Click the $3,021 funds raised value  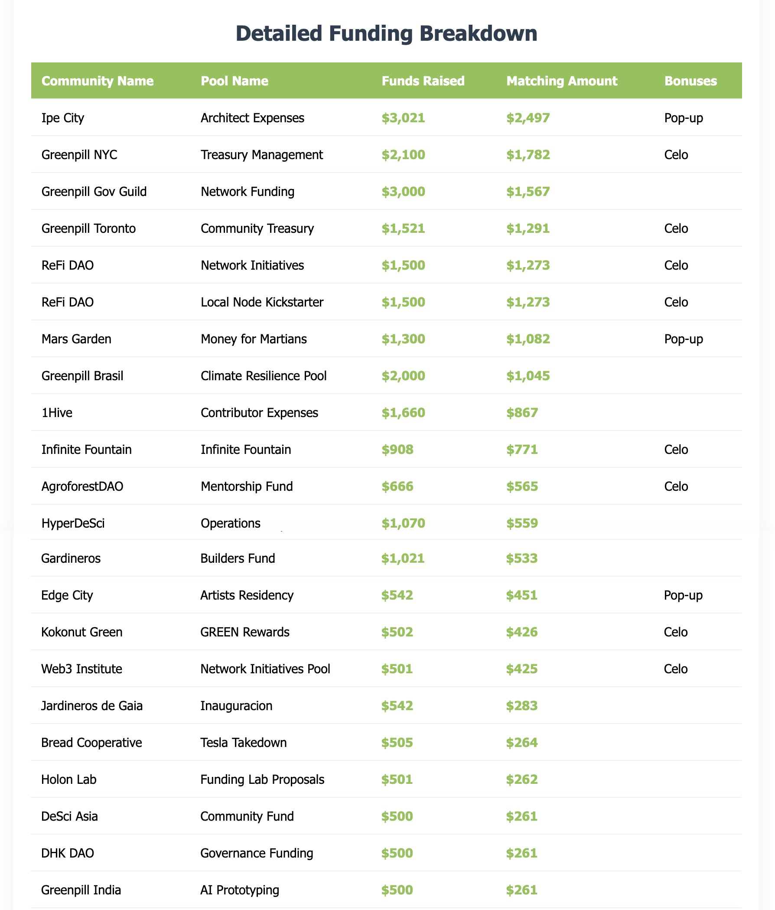tap(403, 117)
